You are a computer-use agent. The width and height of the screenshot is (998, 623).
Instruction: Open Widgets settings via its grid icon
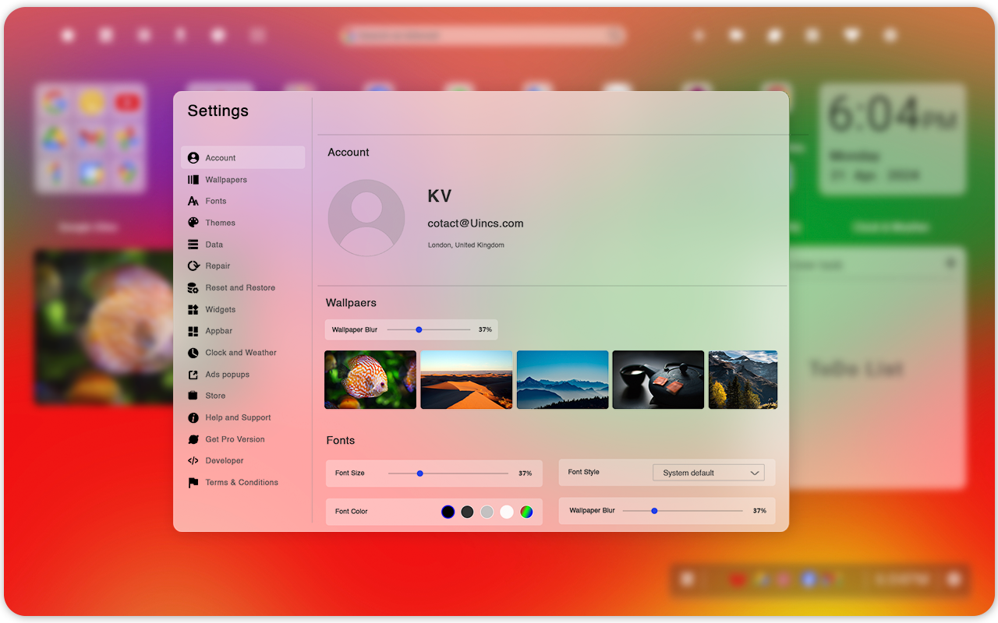[193, 309]
